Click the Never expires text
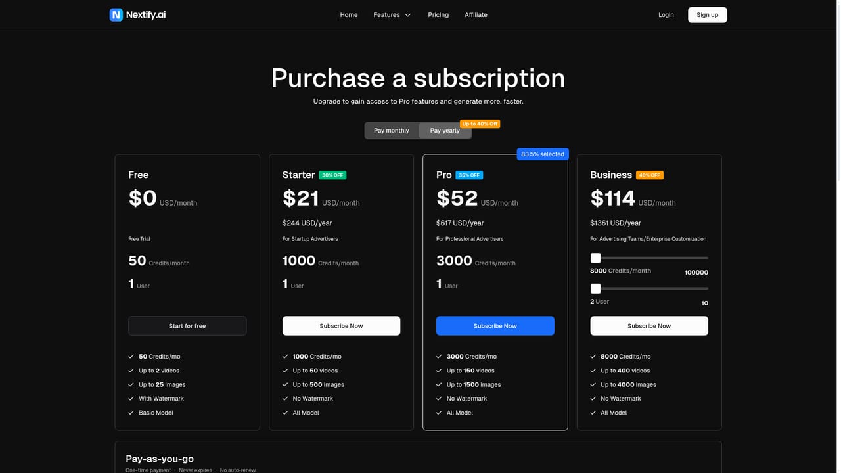This screenshot has width=841, height=473. coord(195,470)
